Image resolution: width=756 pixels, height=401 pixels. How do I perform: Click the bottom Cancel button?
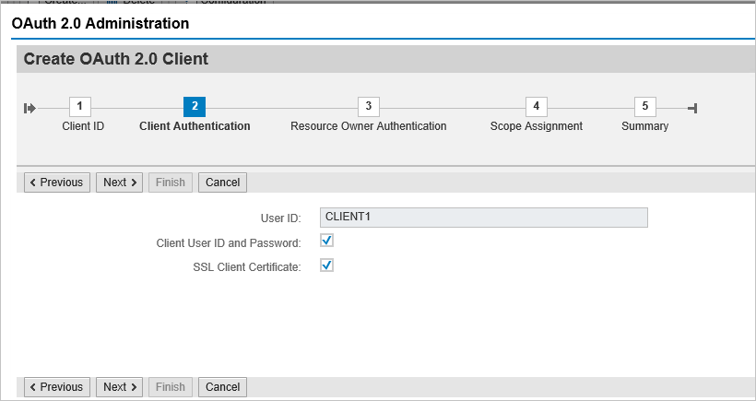coord(222,387)
